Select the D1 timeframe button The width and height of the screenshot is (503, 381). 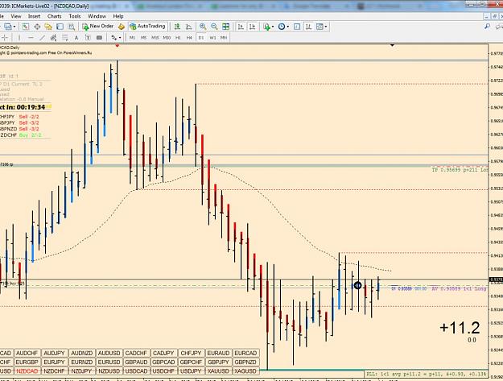[201, 38]
